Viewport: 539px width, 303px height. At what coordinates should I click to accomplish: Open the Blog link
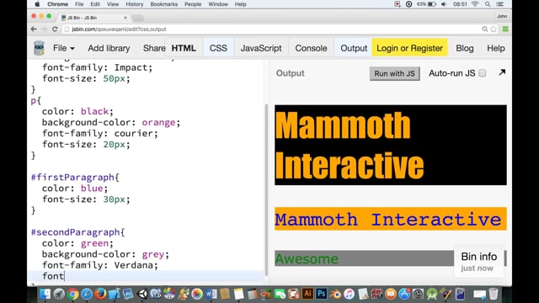(464, 48)
